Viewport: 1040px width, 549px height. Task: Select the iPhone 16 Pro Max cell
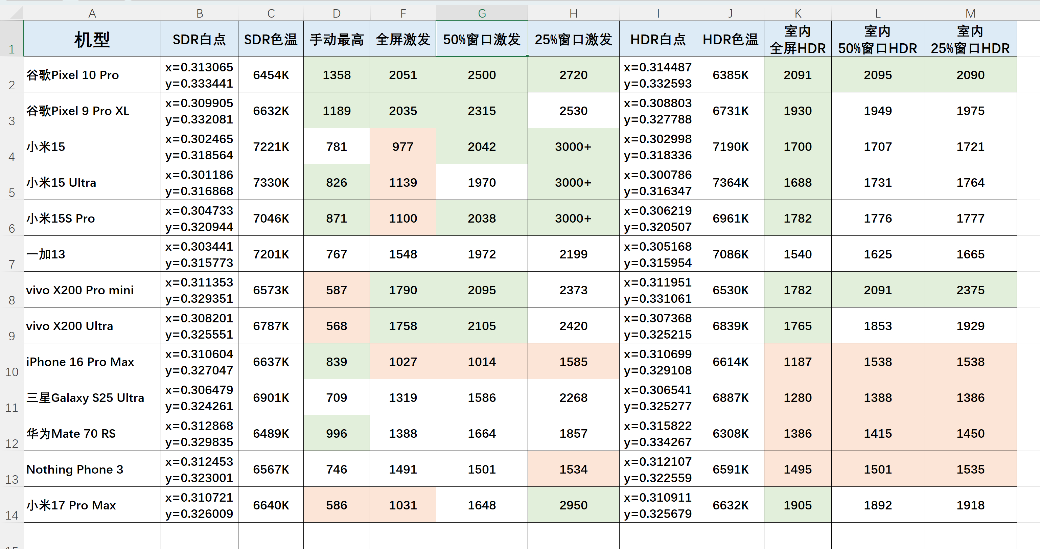[x=92, y=361]
